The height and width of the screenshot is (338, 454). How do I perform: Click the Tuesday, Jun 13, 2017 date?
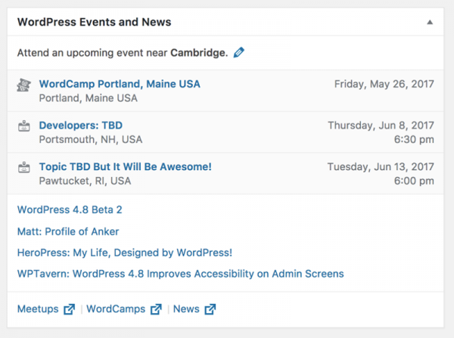coord(381,166)
